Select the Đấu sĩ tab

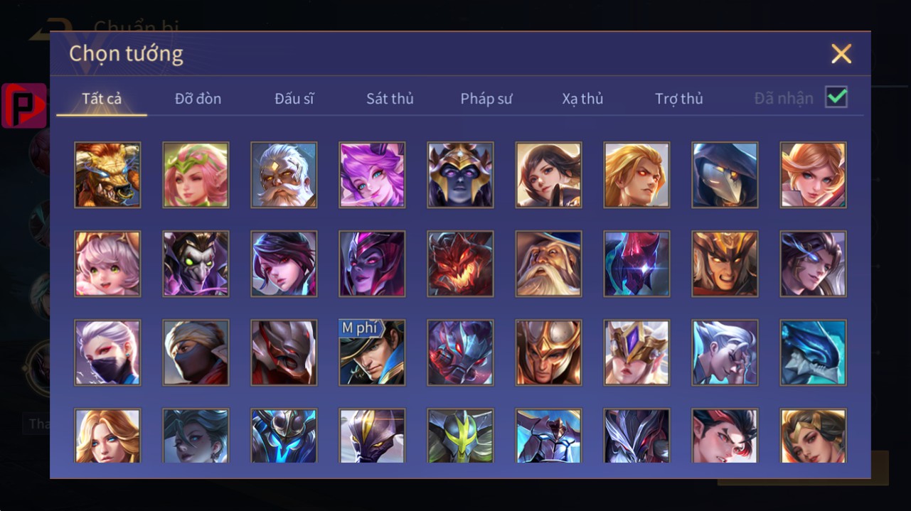tap(294, 99)
